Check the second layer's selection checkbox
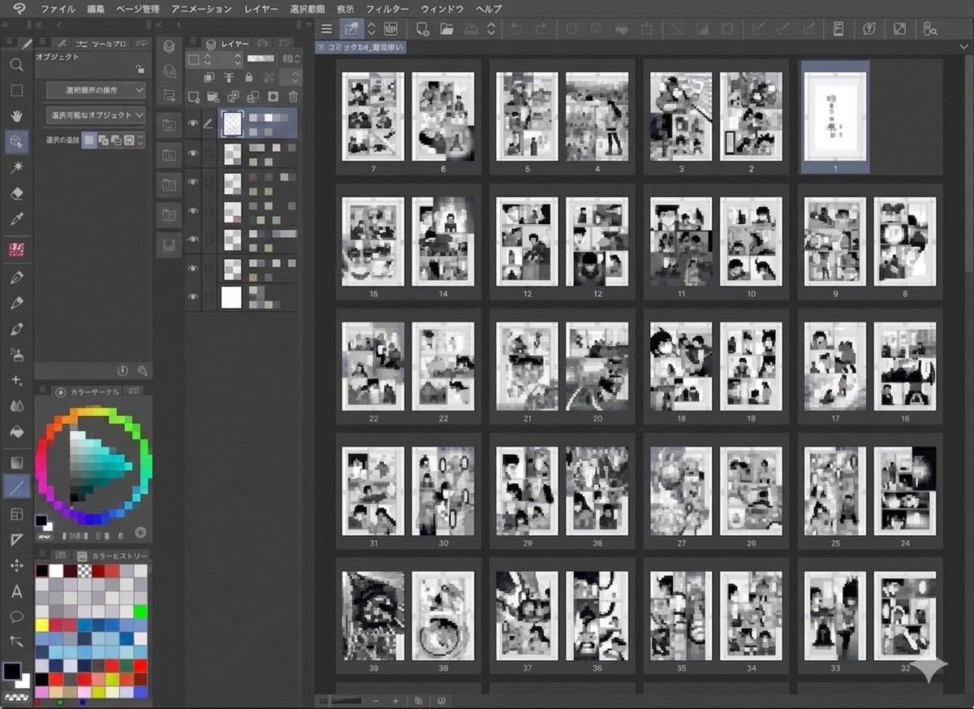 (x=209, y=153)
